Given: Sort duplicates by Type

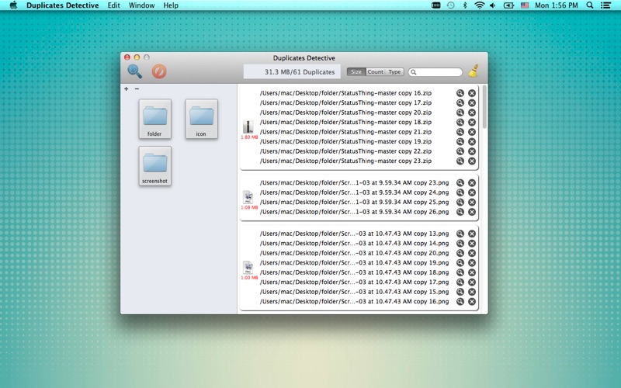Looking at the screenshot, I should (x=394, y=71).
